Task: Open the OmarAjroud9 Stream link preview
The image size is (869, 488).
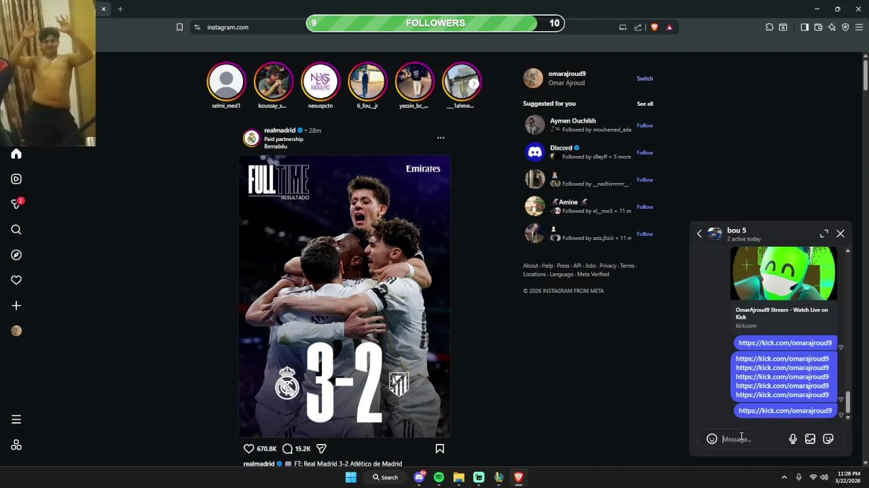Action: 783,289
